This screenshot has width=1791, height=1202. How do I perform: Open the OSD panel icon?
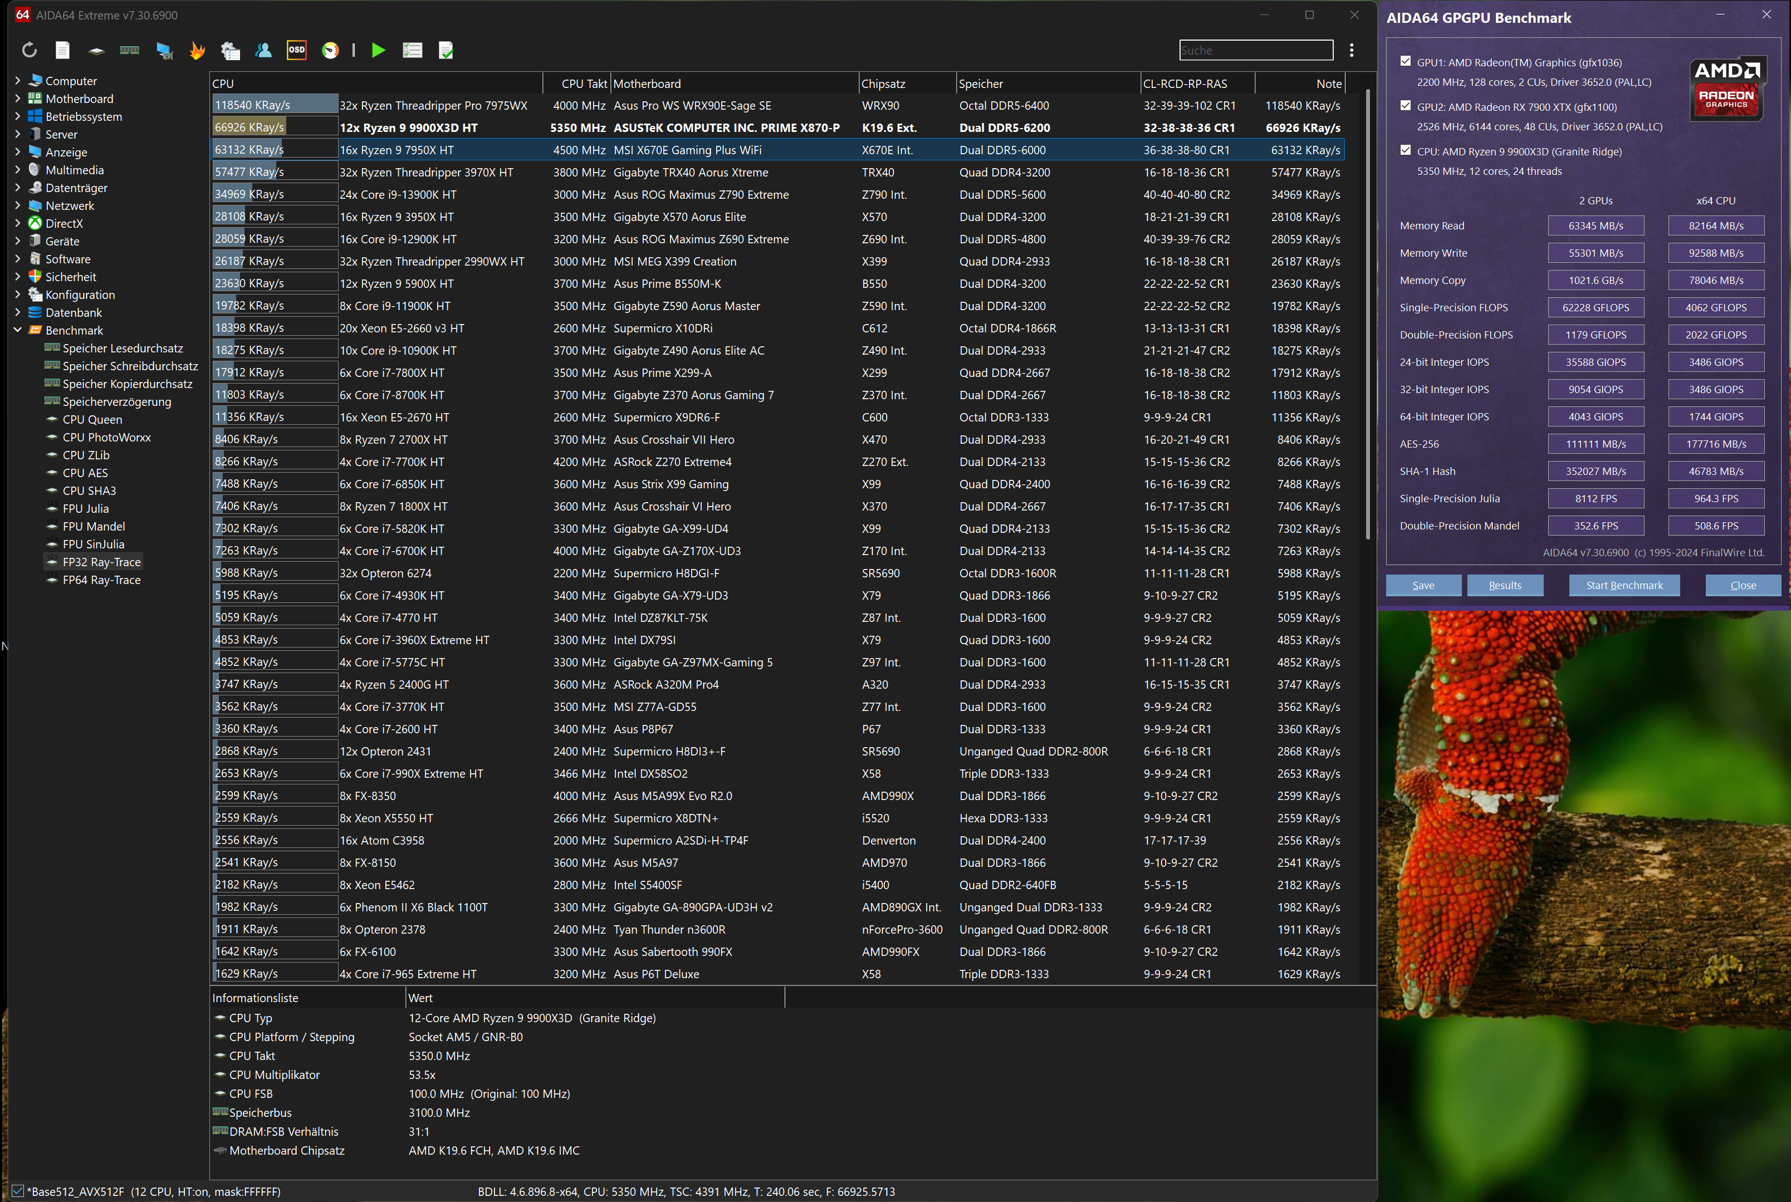(x=297, y=50)
